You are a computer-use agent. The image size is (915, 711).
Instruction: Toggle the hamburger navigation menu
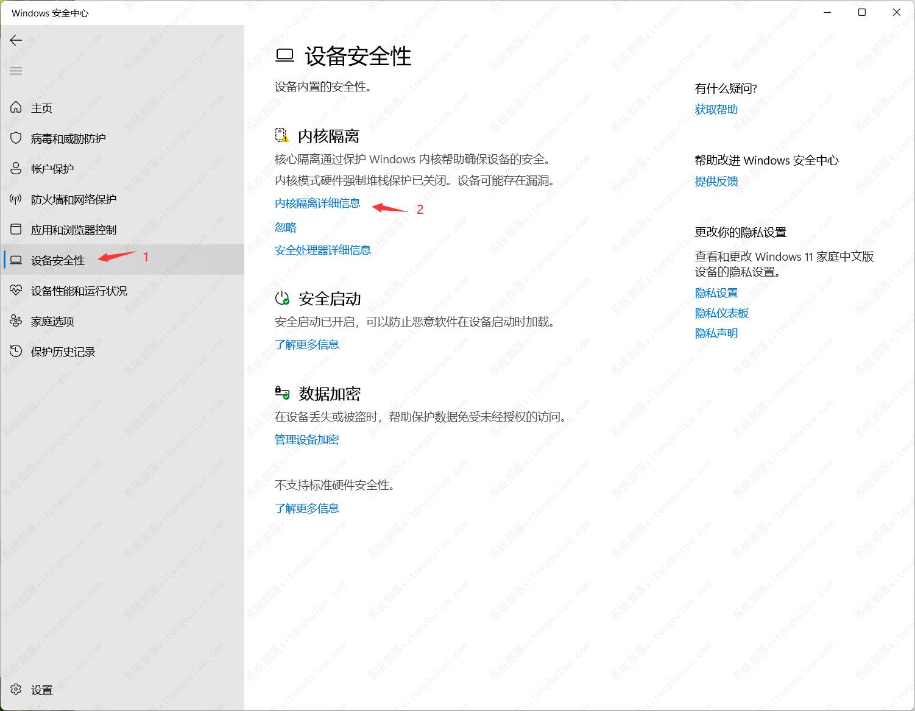[16, 71]
